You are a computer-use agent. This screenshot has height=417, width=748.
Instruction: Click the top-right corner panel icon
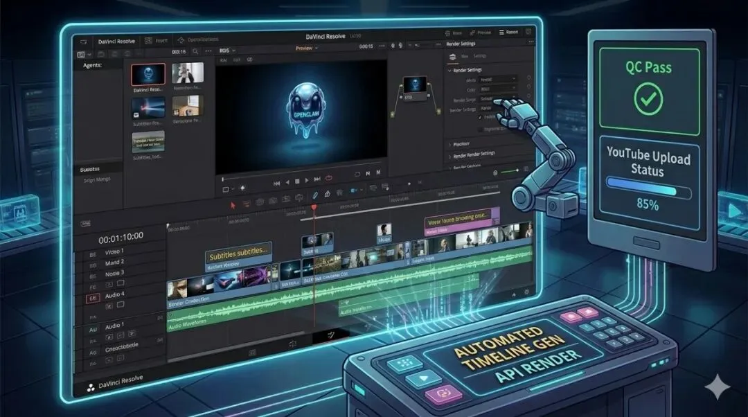click(x=528, y=31)
